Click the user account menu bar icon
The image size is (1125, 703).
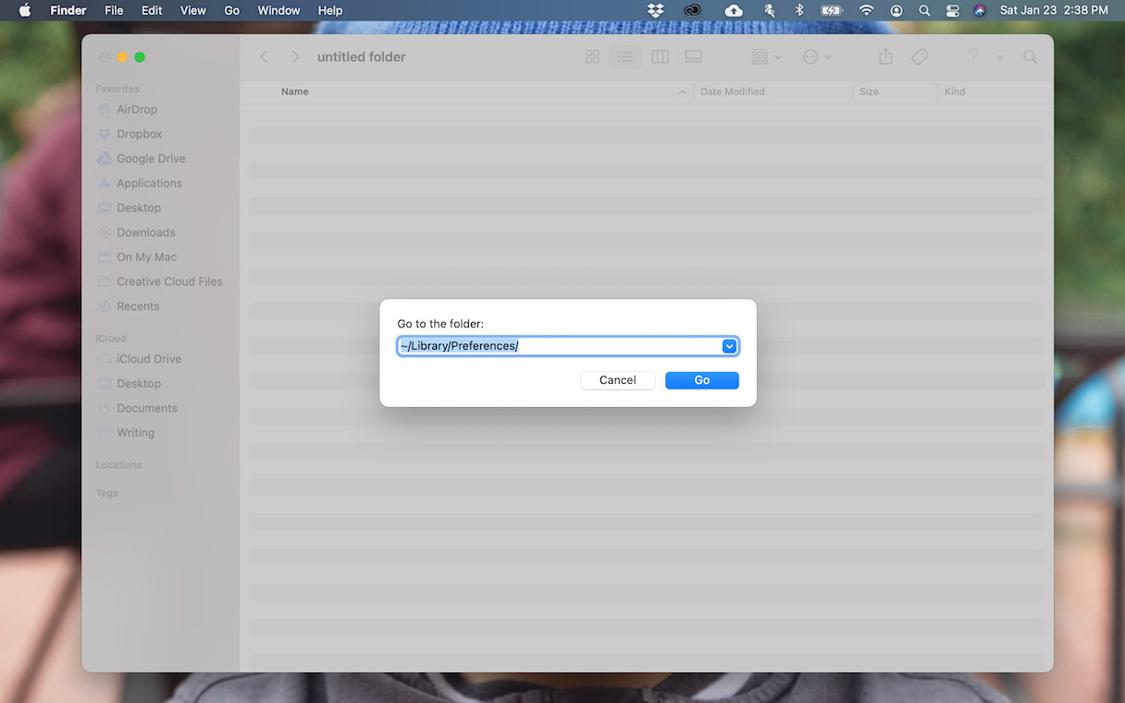pos(896,10)
